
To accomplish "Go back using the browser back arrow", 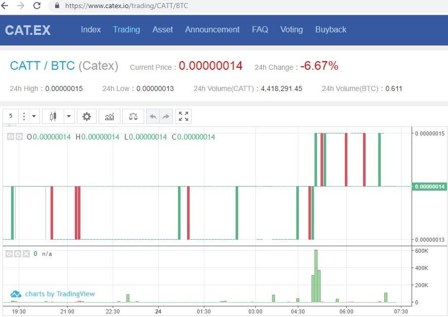I will click(5, 6).
